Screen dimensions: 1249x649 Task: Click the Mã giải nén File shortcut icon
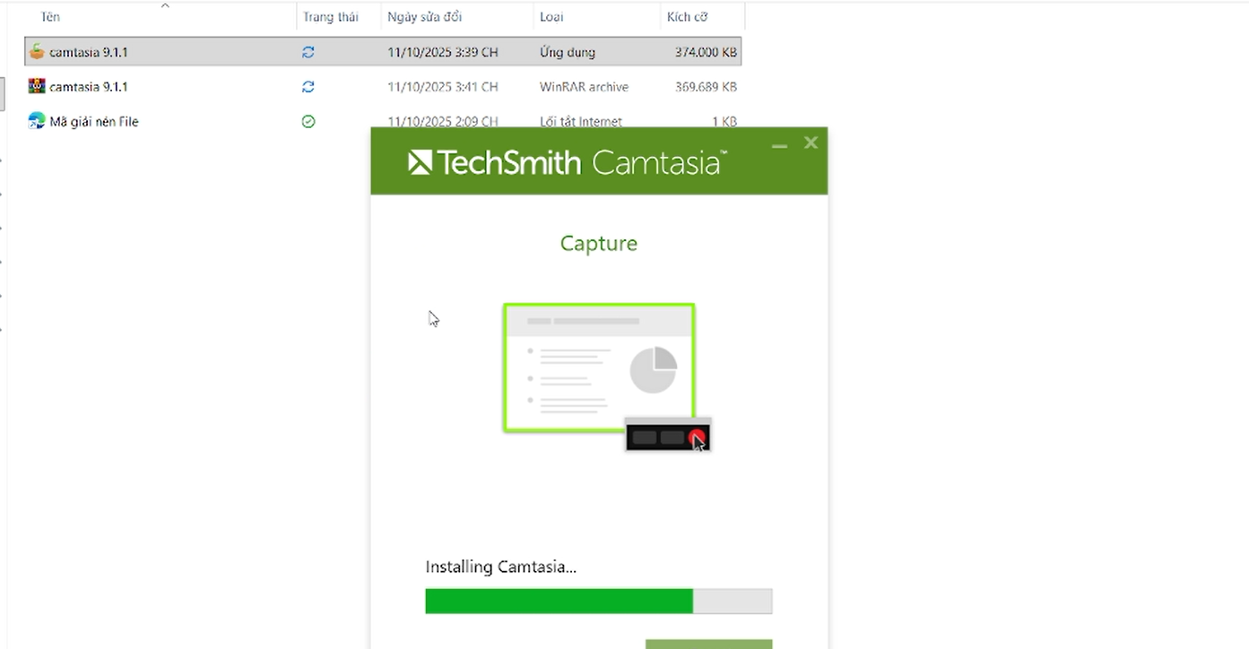tap(36, 121)
